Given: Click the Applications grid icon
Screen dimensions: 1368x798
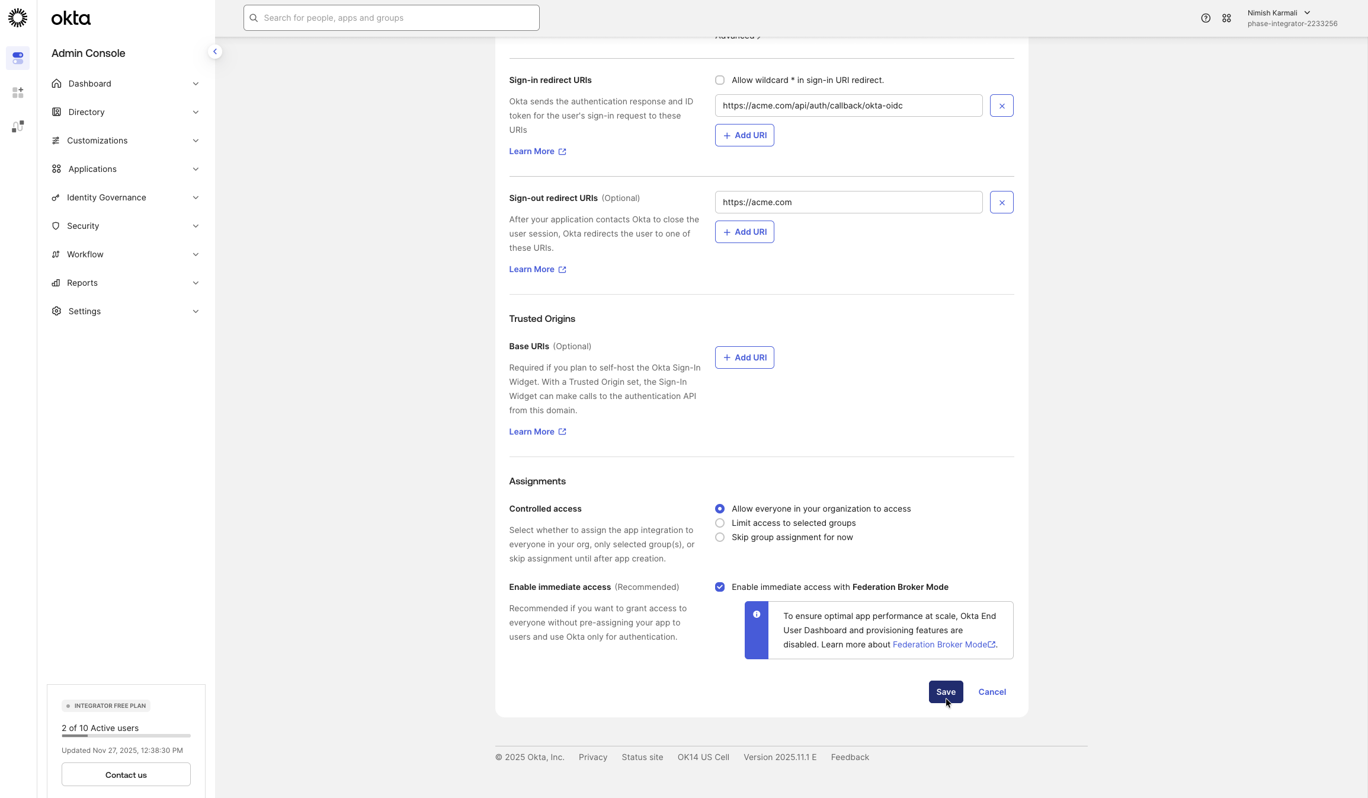Looking at the screenshot, I should pos(56,169).
